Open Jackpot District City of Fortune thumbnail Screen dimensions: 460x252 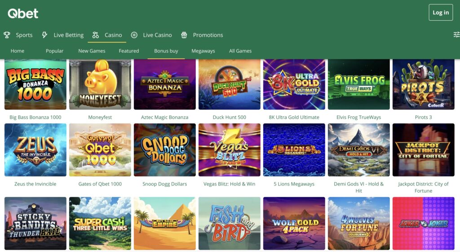pos(423,150)
